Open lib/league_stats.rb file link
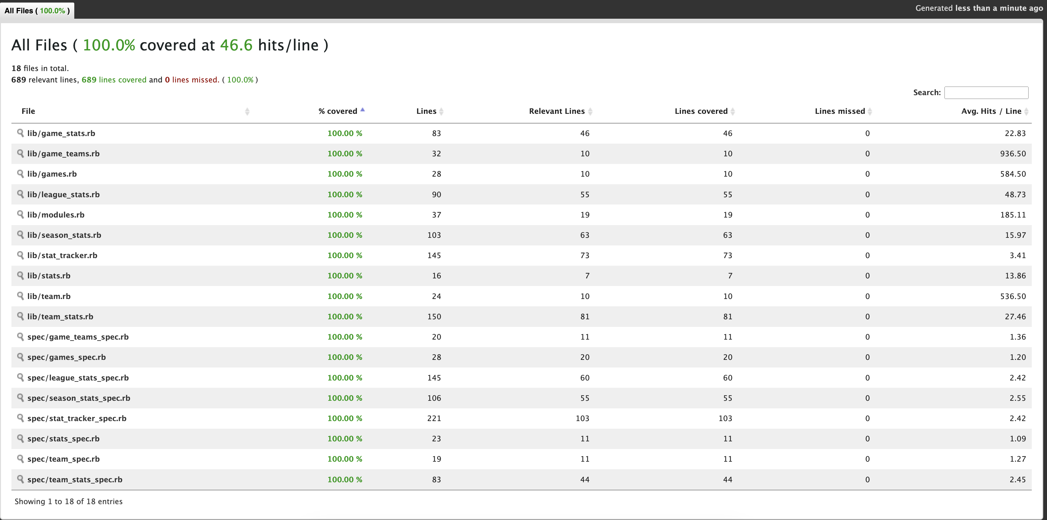This screenshot has height=520, width=1047. coord(63,194)
